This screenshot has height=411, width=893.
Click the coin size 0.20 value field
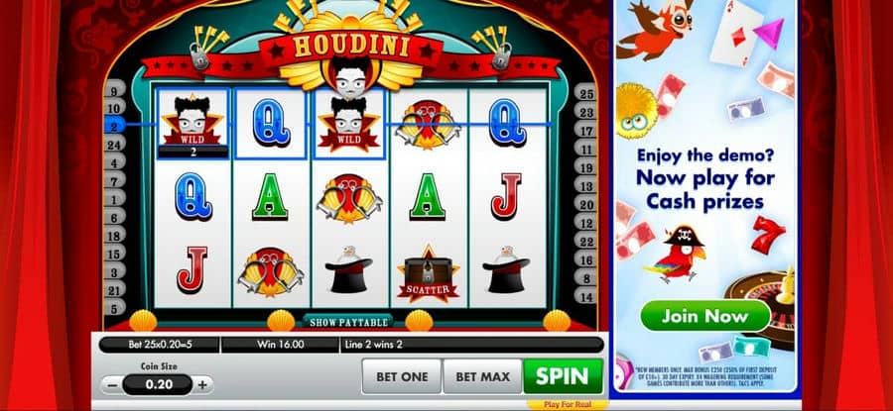click(x=158, y=385)
